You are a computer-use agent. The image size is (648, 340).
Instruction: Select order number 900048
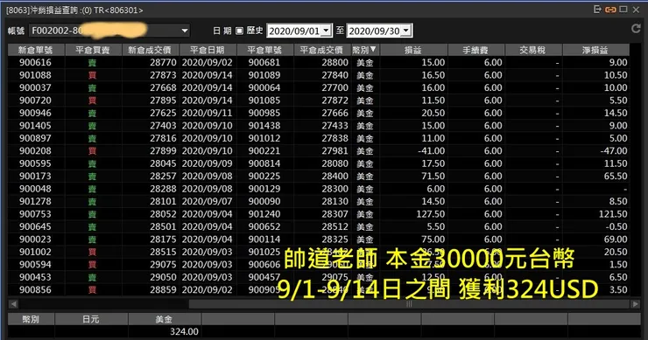point(36,189)
